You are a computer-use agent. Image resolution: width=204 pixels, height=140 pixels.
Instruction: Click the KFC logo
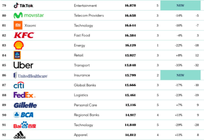coord(24,35)
